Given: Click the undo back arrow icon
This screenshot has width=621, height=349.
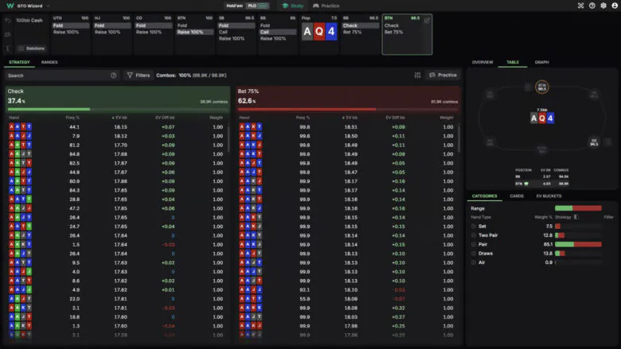Looking at the screenshot, I should click(x=7, y=20).
